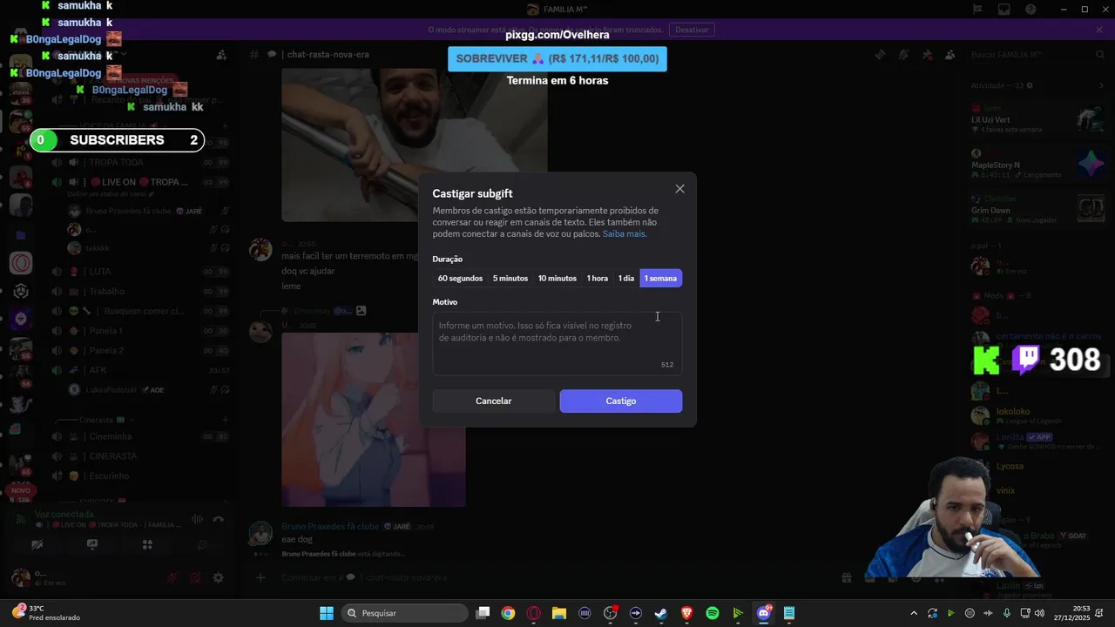This screenshot has height=627, width=1115.
Task: Open activities icon in voice controls
Action: click(147, 545)
